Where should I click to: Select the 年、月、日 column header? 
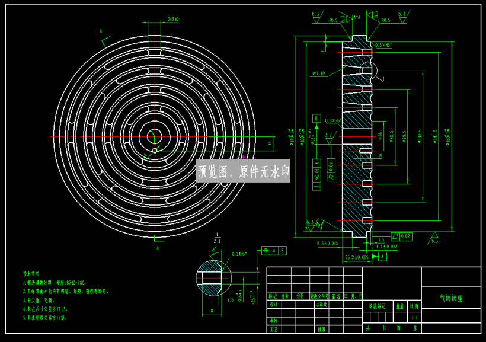[x=353, y=296]
